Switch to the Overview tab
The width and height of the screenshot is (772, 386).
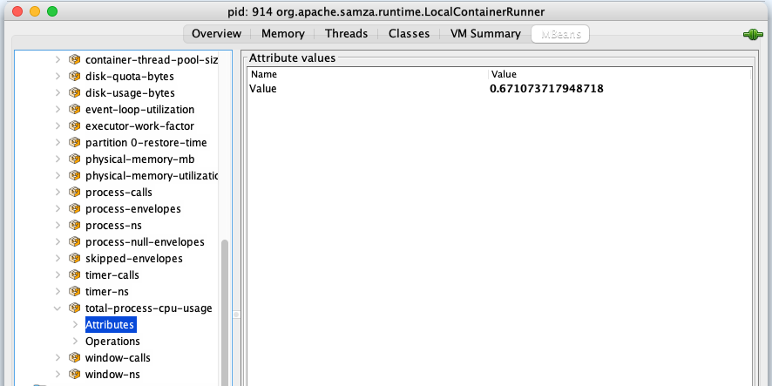[216, 34]
